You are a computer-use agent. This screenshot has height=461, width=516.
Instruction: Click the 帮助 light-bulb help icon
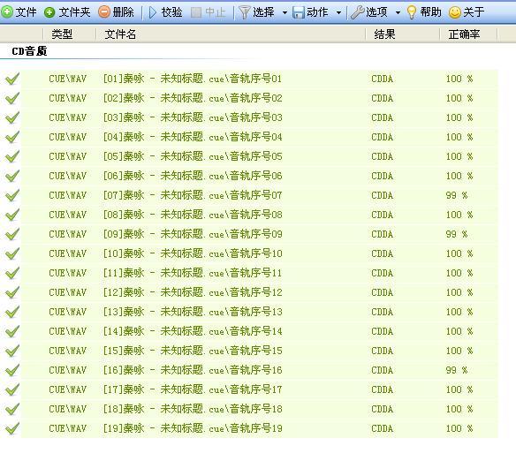(412, 12)
